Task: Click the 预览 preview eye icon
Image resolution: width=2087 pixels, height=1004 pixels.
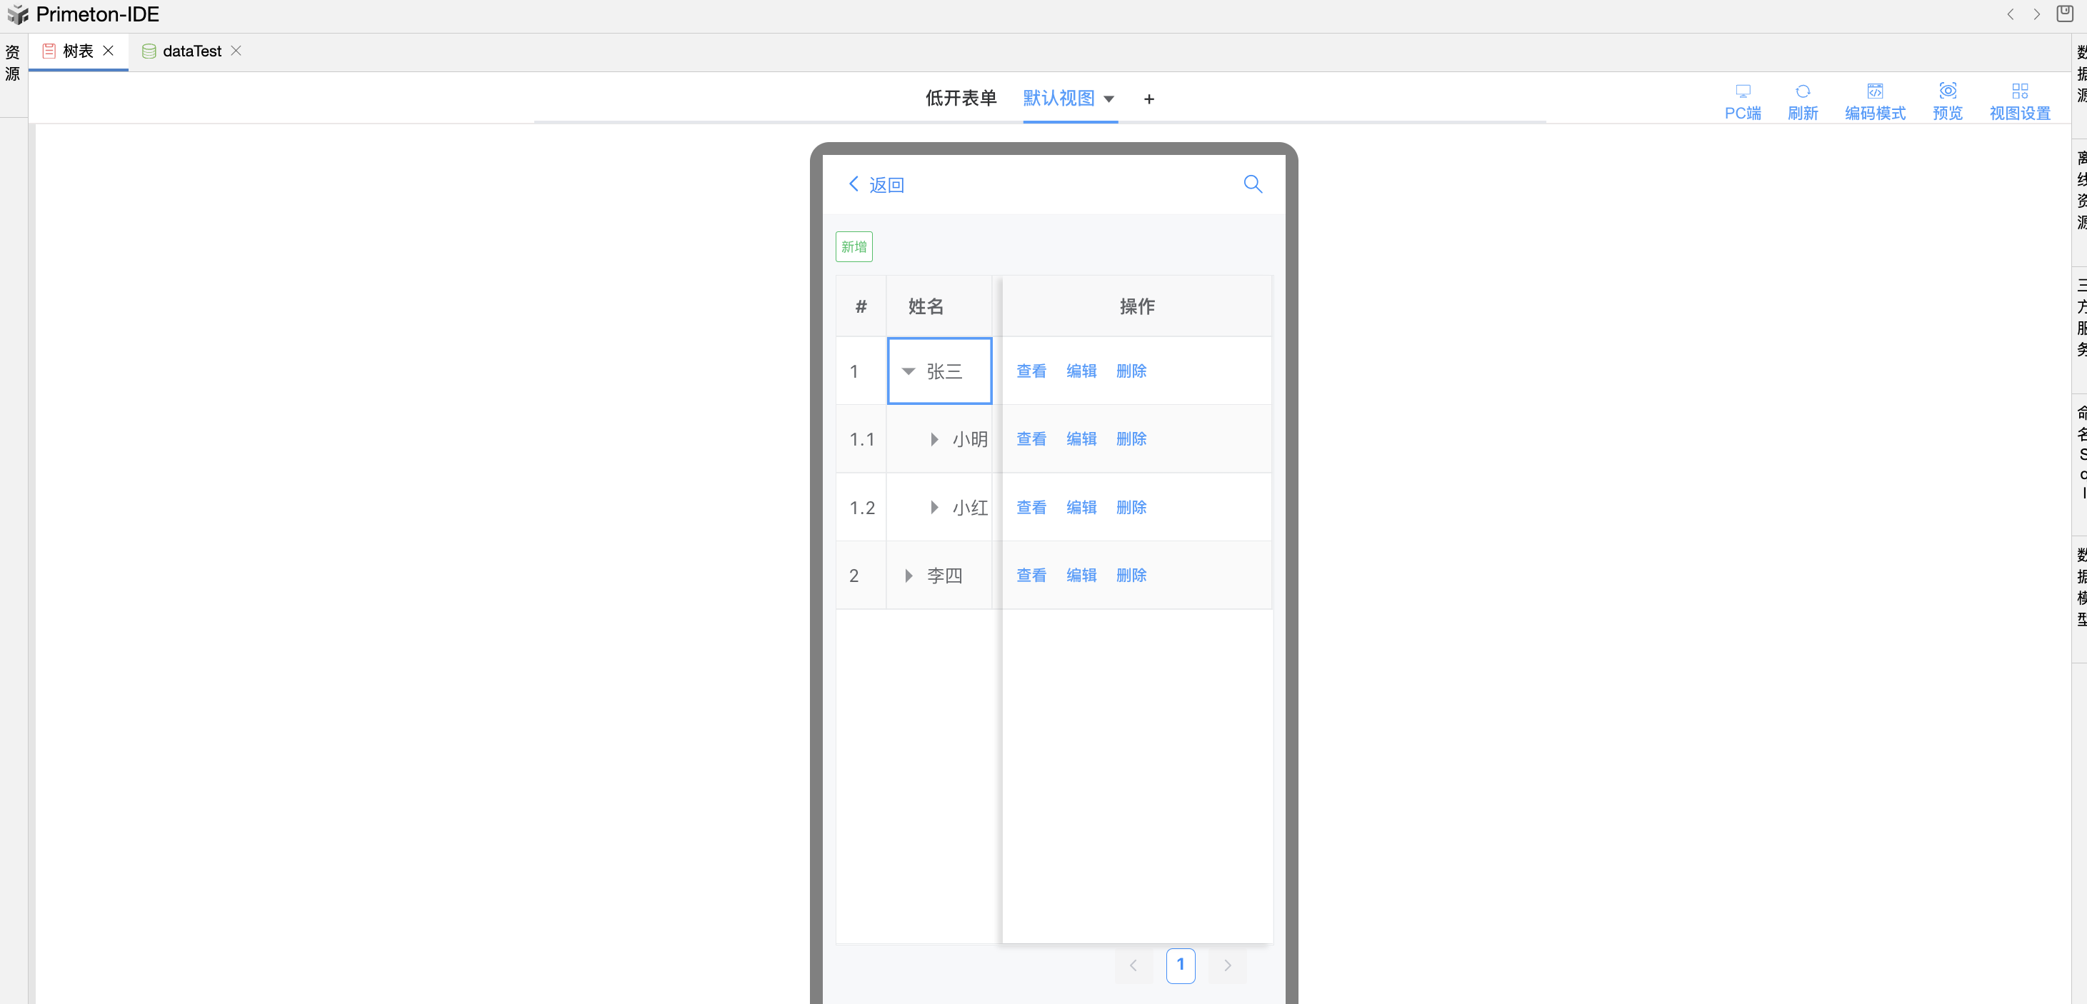Action: point(1947,91)
